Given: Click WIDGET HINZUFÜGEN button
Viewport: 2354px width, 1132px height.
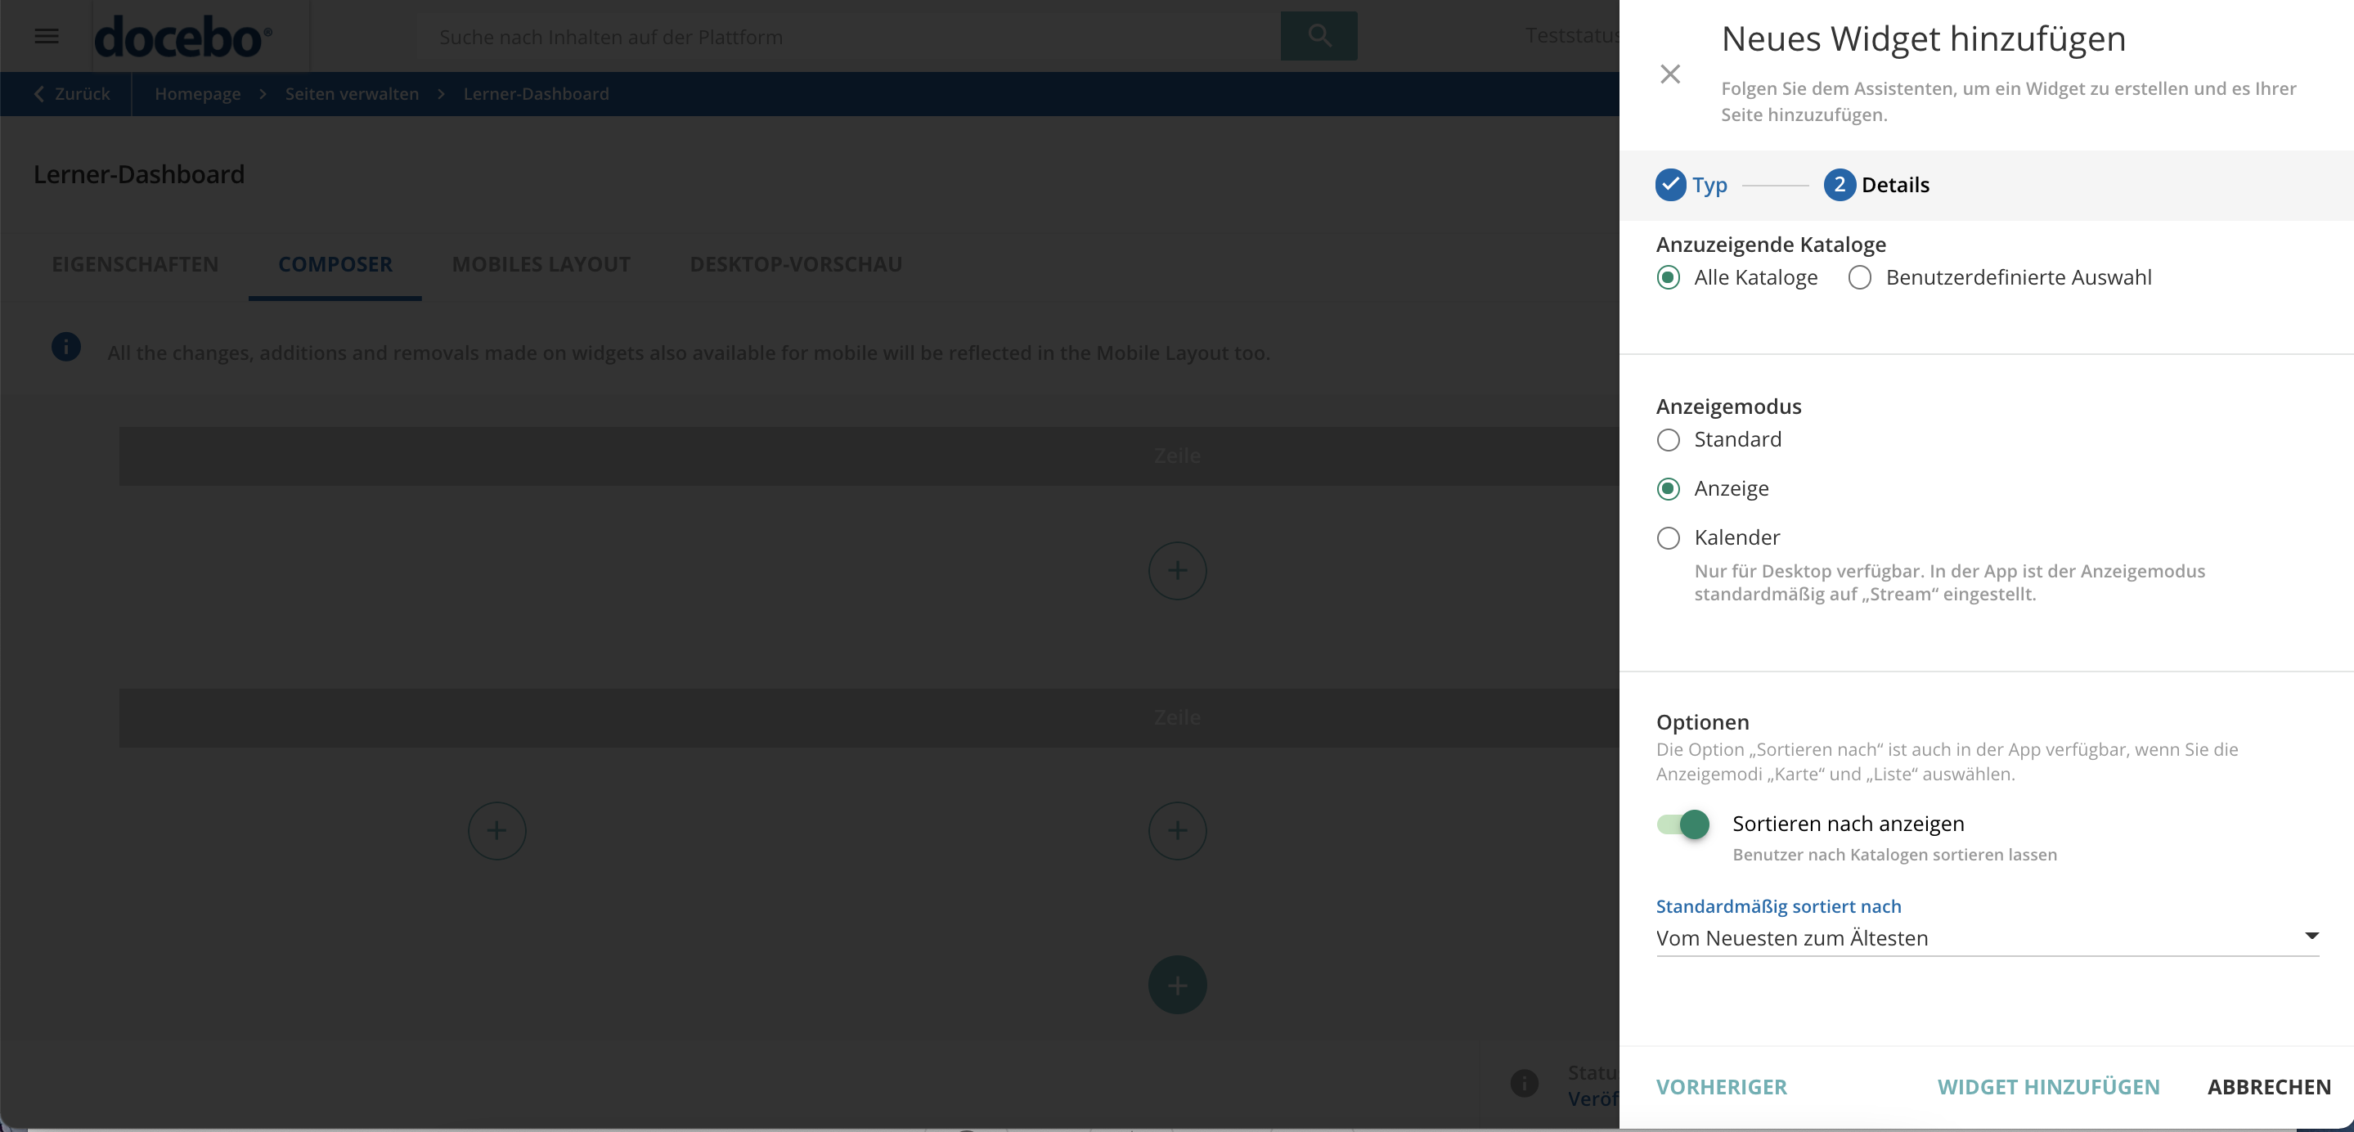Looking at the screenshot, I should click(x=2049, y=1087).
